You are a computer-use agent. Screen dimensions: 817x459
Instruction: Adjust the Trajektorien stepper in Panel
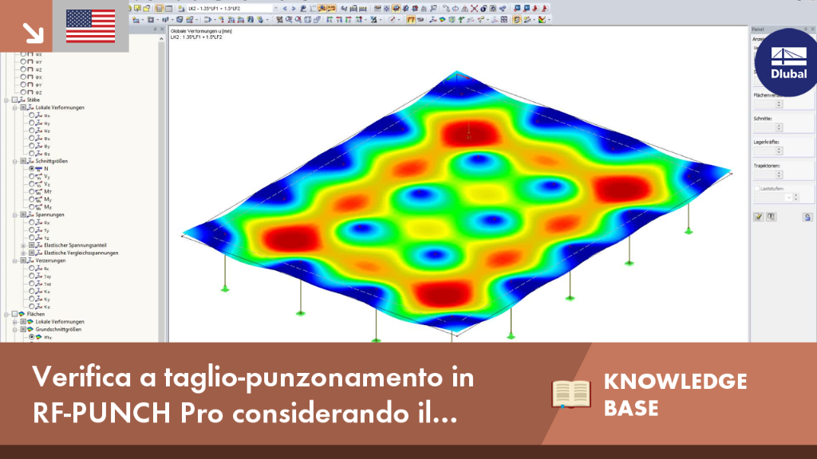(779, 175)
